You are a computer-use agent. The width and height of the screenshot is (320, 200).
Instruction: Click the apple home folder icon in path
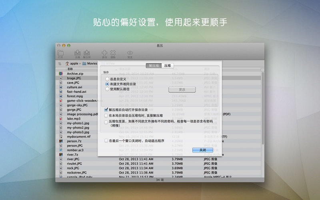pos(68,64)
